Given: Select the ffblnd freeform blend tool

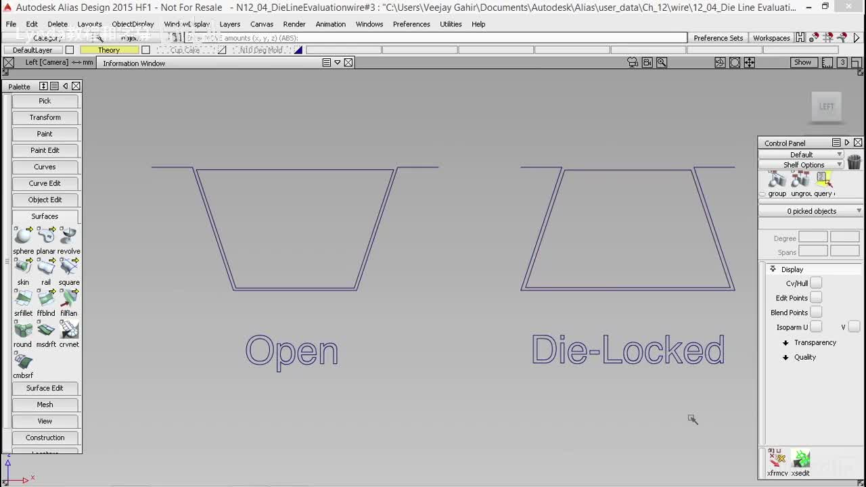Looking at the screenshot, I should point(46,298).
